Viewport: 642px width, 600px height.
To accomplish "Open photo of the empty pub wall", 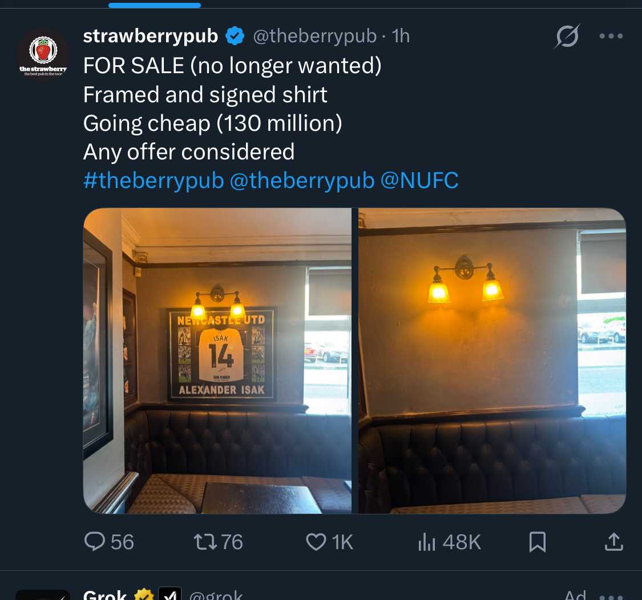I will (x=492, y=361).
